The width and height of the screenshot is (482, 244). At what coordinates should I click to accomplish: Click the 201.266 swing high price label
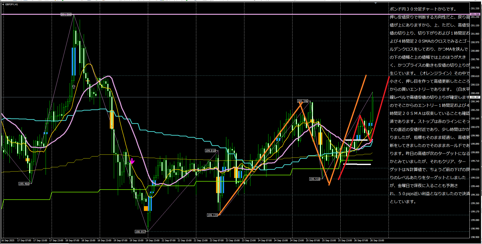(x=66, y=15)
